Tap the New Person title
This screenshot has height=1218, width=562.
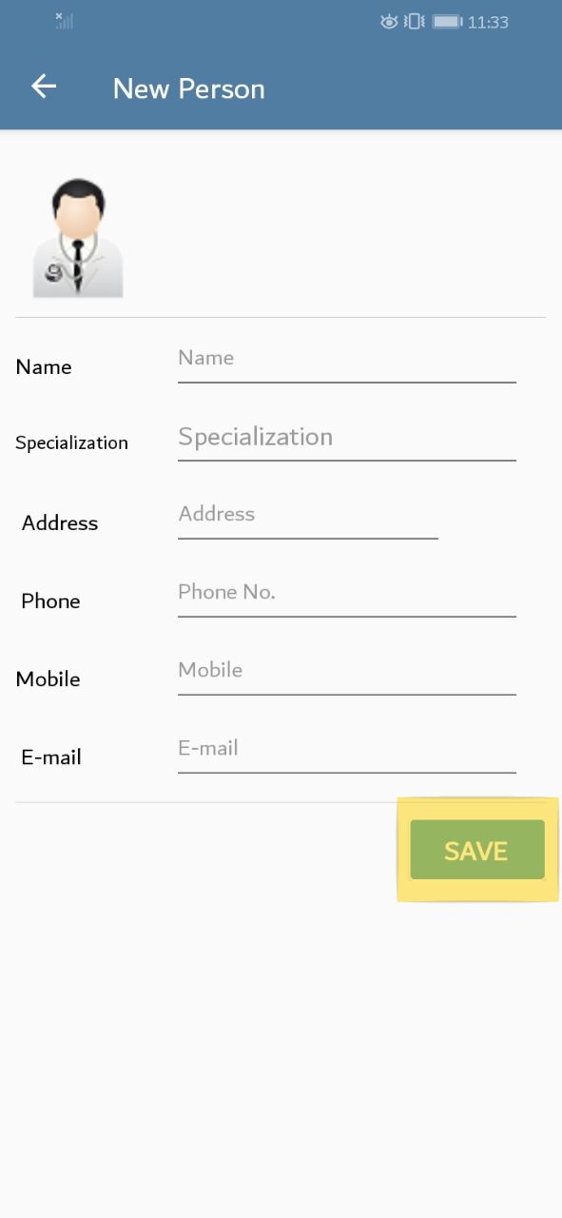pyautogui.click(x=188, y=88)
